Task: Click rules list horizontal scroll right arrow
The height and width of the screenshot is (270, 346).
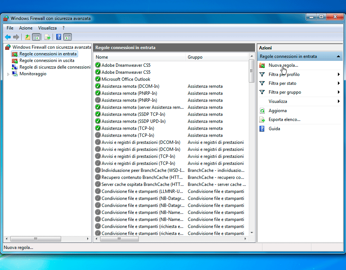Action: (x=246, y=239)
